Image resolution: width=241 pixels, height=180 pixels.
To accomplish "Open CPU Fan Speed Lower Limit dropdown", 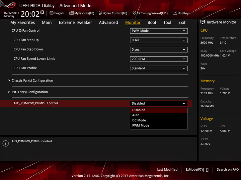I will [159, 59].
